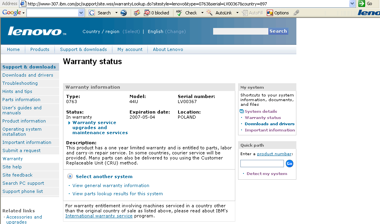Image resolution: width=380 pixels, height=224 pixels.
Task: View parts lookup results for this system
Action: tap(117, 194)
